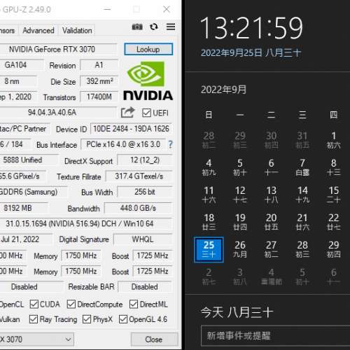Viewport: 350px width, 350px height.
Task: Toggle the DirectCompute checkbox
Action: [71, 304]
